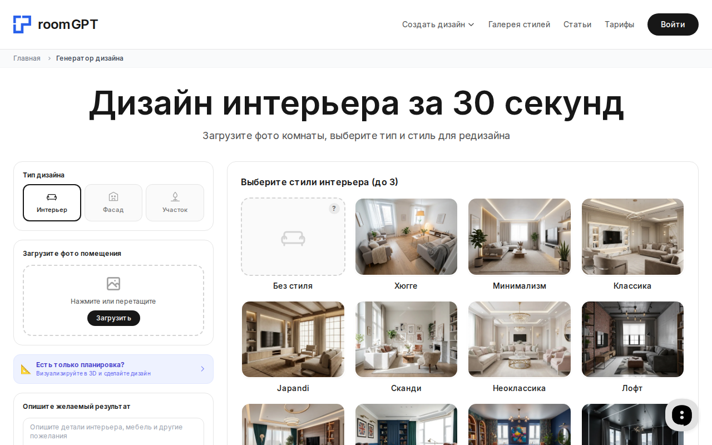The height and width of the screenshot is (445, 712).
Task: Open the Создать дизайн dropdown
Action: pyautogui.click(x=438, y=24)
